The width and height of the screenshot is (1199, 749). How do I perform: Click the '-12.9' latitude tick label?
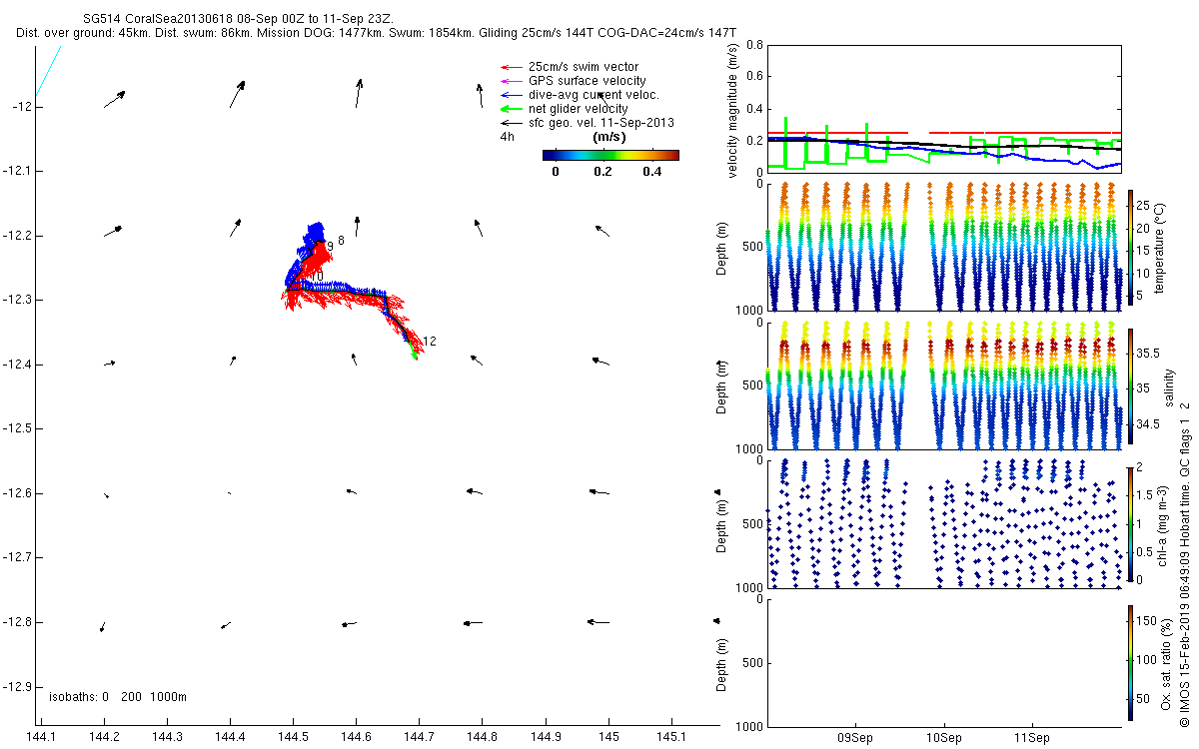[x=18, y=686]
